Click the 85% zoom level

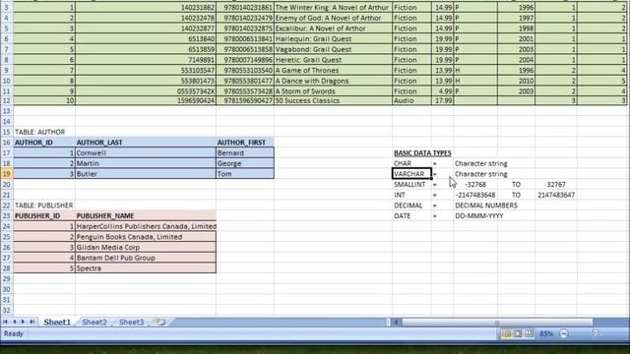coord(546,333)
